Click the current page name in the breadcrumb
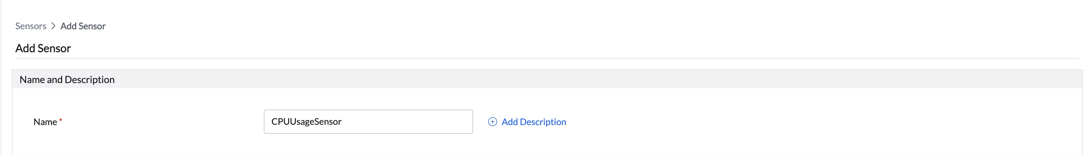Screen dimensions: 1090x155 (83, 26)
